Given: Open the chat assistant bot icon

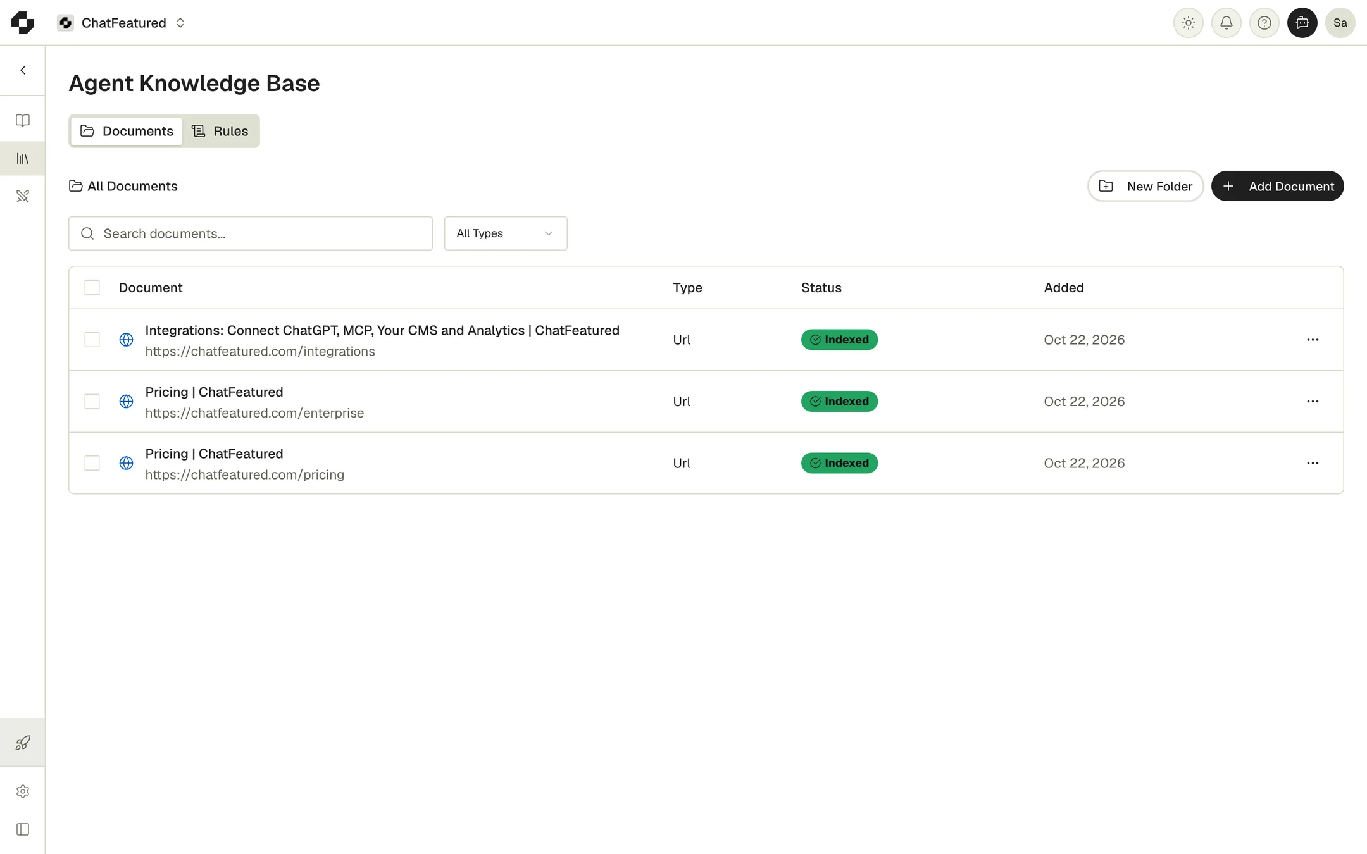Looking at the screenshot, I should click(1302, 23).
